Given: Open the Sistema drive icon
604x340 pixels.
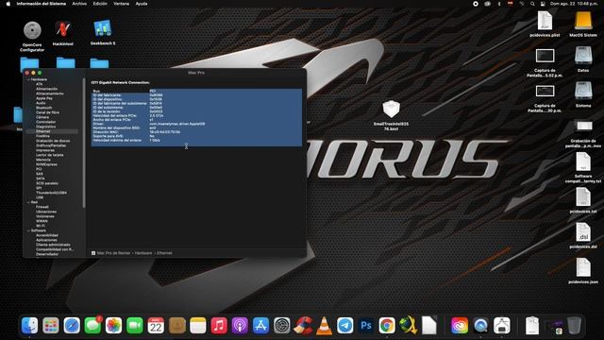Looking at the screenshot, I should (x=583, y=91).
